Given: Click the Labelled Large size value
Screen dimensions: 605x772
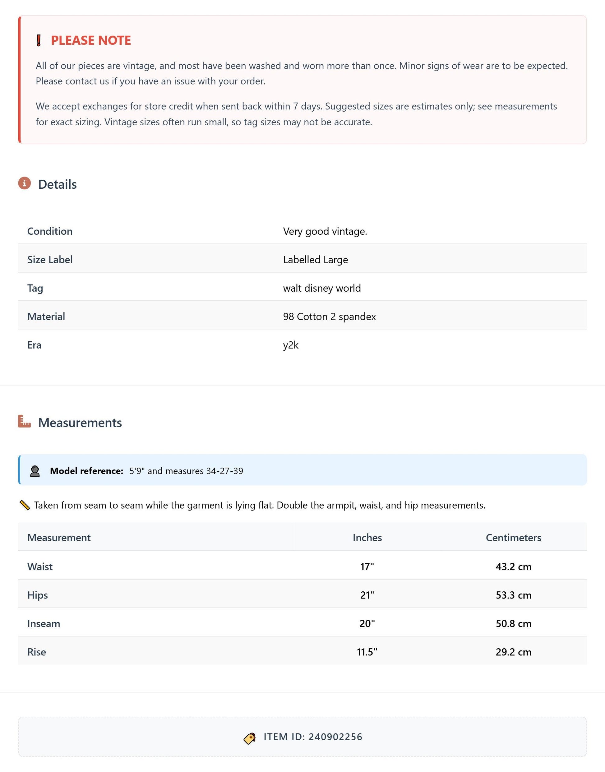Looking at the screenshot, I should (x=315, y=260).
